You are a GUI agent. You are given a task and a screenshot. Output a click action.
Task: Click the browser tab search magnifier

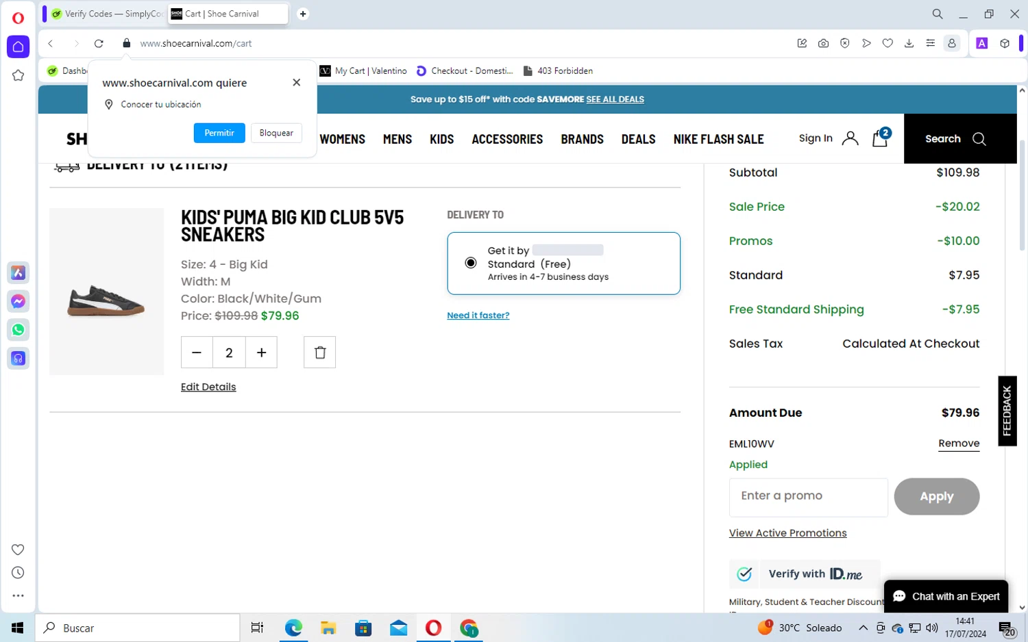[938, 14]
